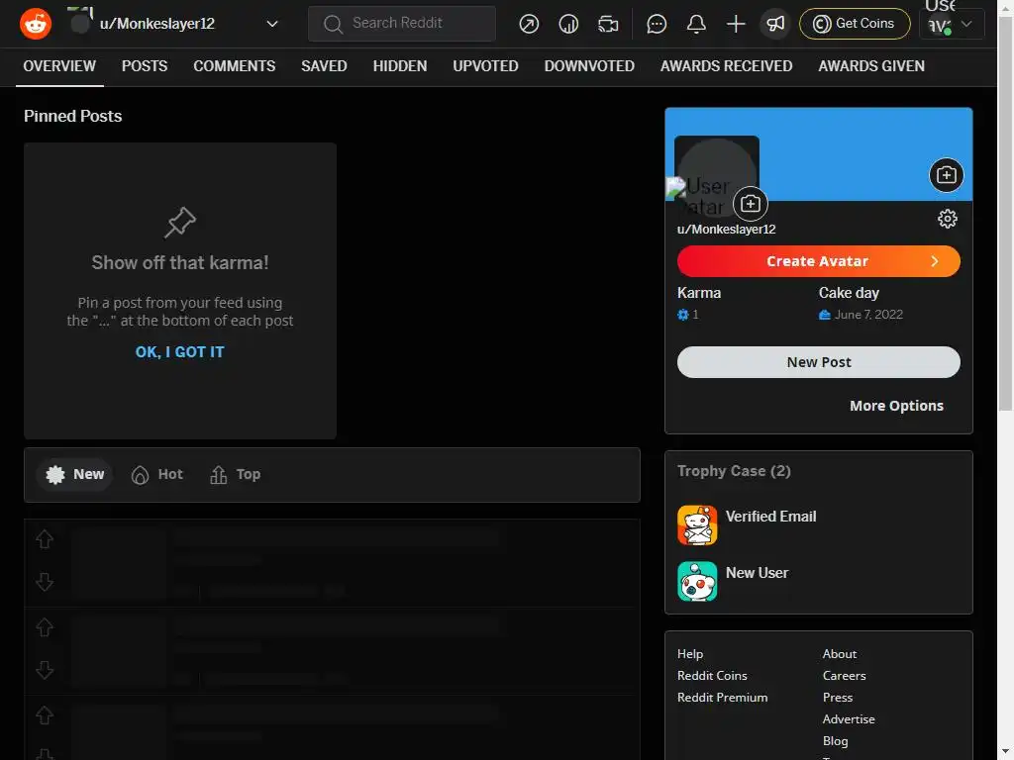Image resolution: width=1014 pixels, height=760 pixels.
Task: Sort posts by Hot
Action: (157, 474)
